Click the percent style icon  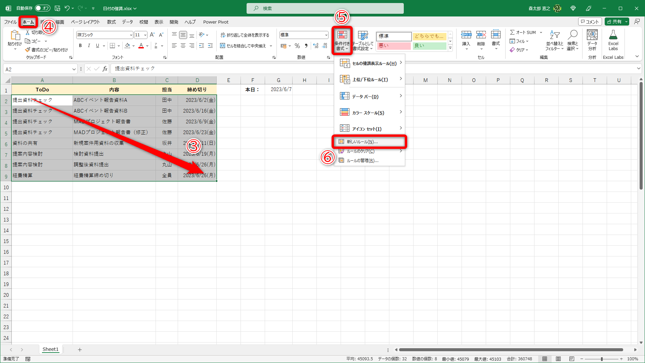click(297, 46)
